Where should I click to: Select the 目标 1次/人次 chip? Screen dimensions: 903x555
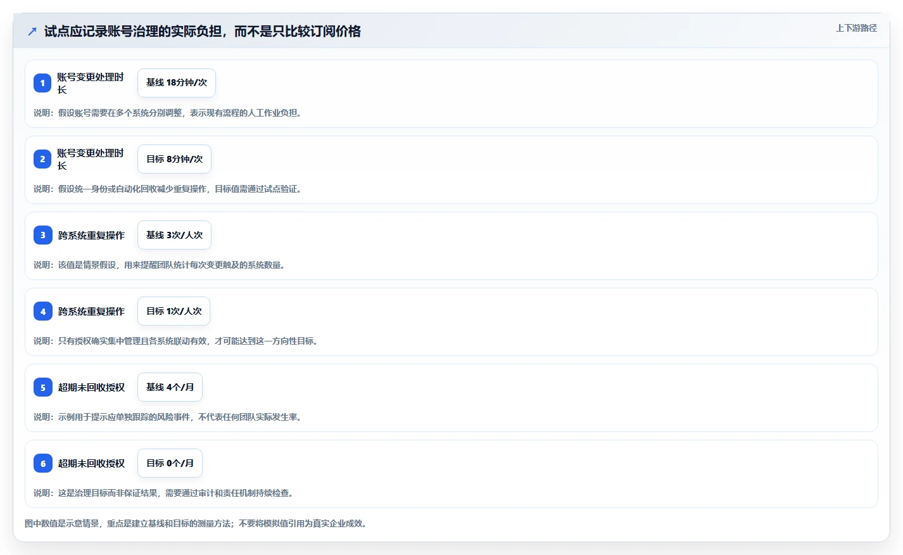[174, 311]
